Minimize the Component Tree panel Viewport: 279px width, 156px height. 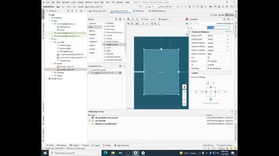(124, 66)
